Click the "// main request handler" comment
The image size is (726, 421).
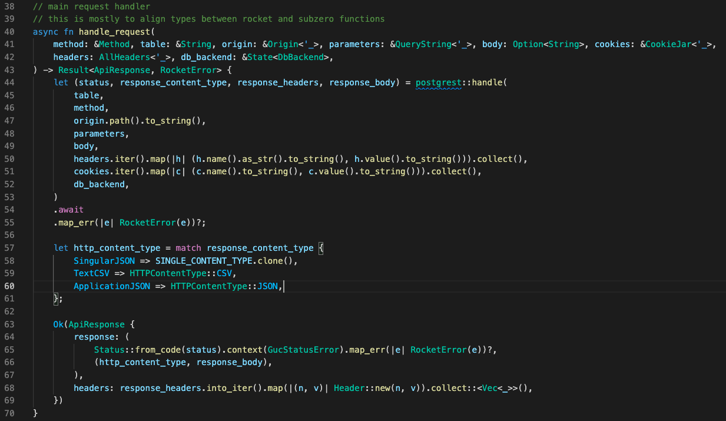[91, 6]
